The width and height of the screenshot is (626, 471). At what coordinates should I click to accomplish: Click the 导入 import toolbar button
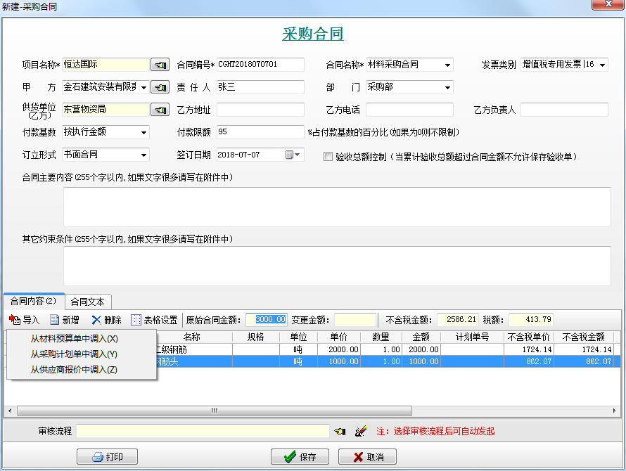pos(25,320)
